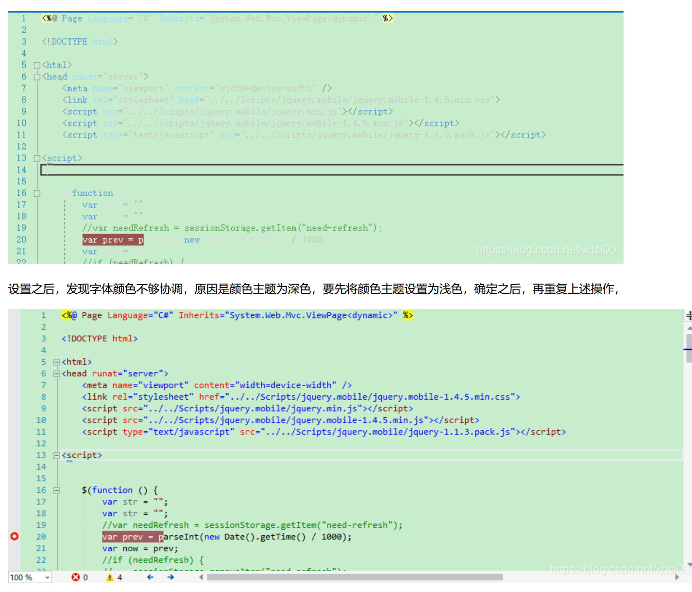Click 'var now = prev;' in lower editor
The width and height of the screenshot is (692, 592).
click(140, 548)
